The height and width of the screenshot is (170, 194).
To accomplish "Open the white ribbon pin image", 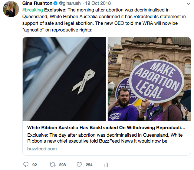I will tap(64, 79).
